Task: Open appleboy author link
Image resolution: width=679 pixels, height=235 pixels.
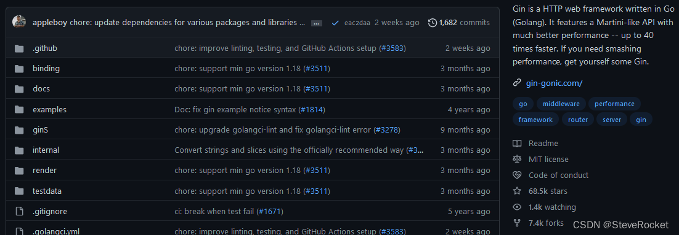Action: [x=50, y=23]
